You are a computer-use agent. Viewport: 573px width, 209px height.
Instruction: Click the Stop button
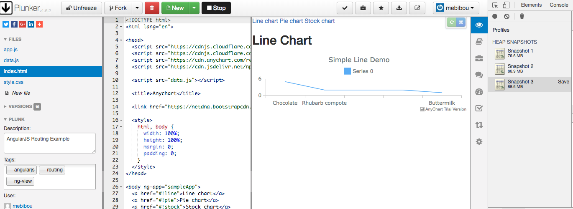click(x=216, y=8)
